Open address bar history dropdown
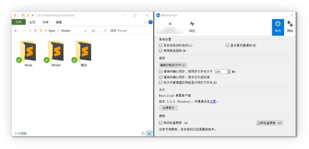Screen dimensions: 309x149 click(85, 31)
